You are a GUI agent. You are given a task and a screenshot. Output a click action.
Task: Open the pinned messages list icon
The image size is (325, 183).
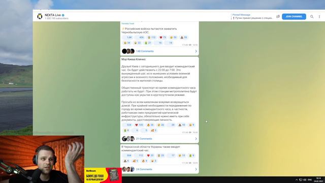278,17
